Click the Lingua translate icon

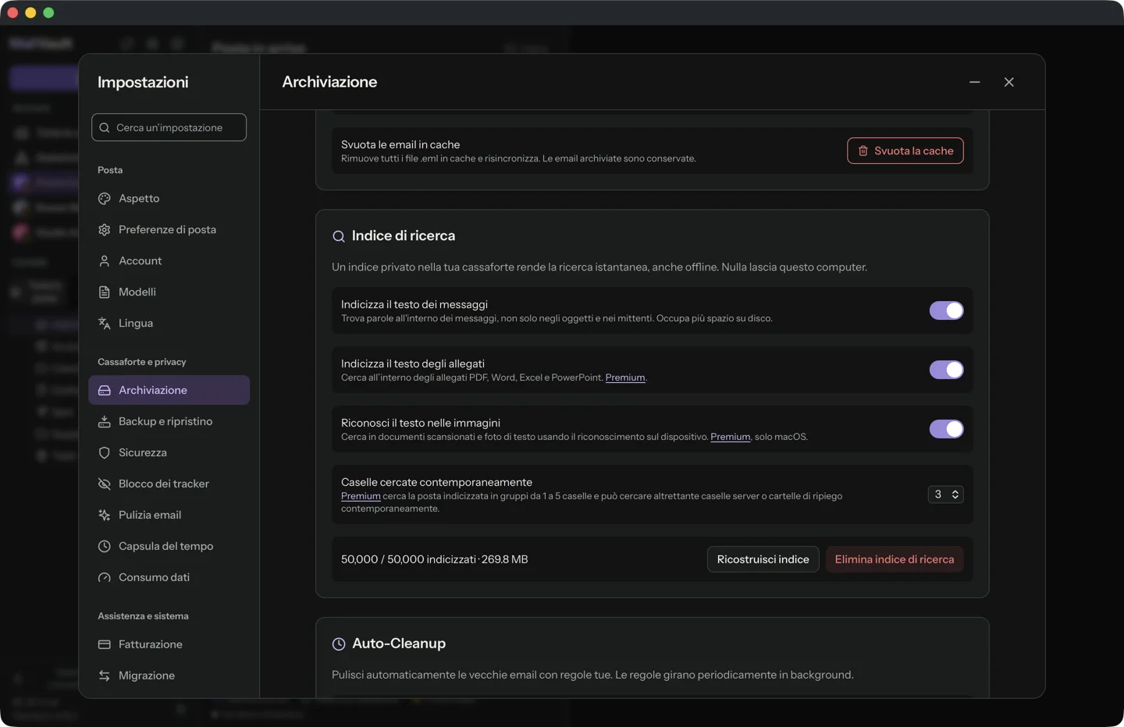(105, 324)
